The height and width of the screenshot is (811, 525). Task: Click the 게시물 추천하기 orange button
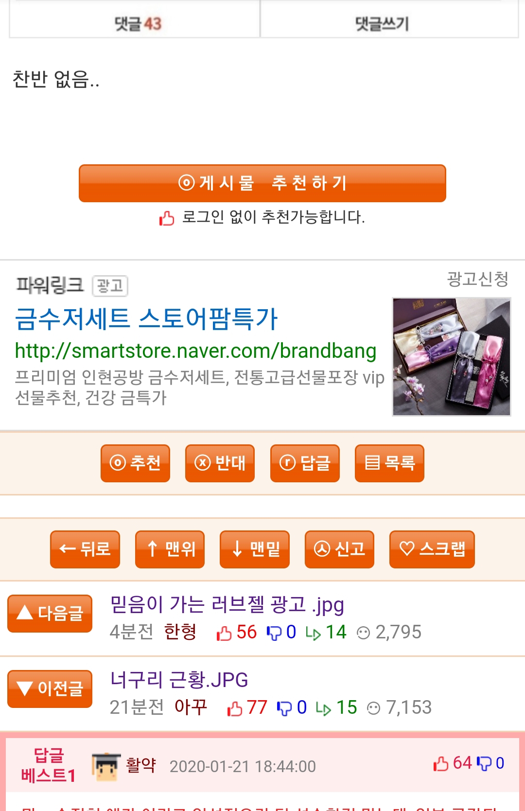coord(262,183)
